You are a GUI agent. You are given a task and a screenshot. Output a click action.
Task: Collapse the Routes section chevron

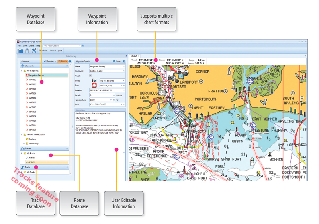[67, 148]
